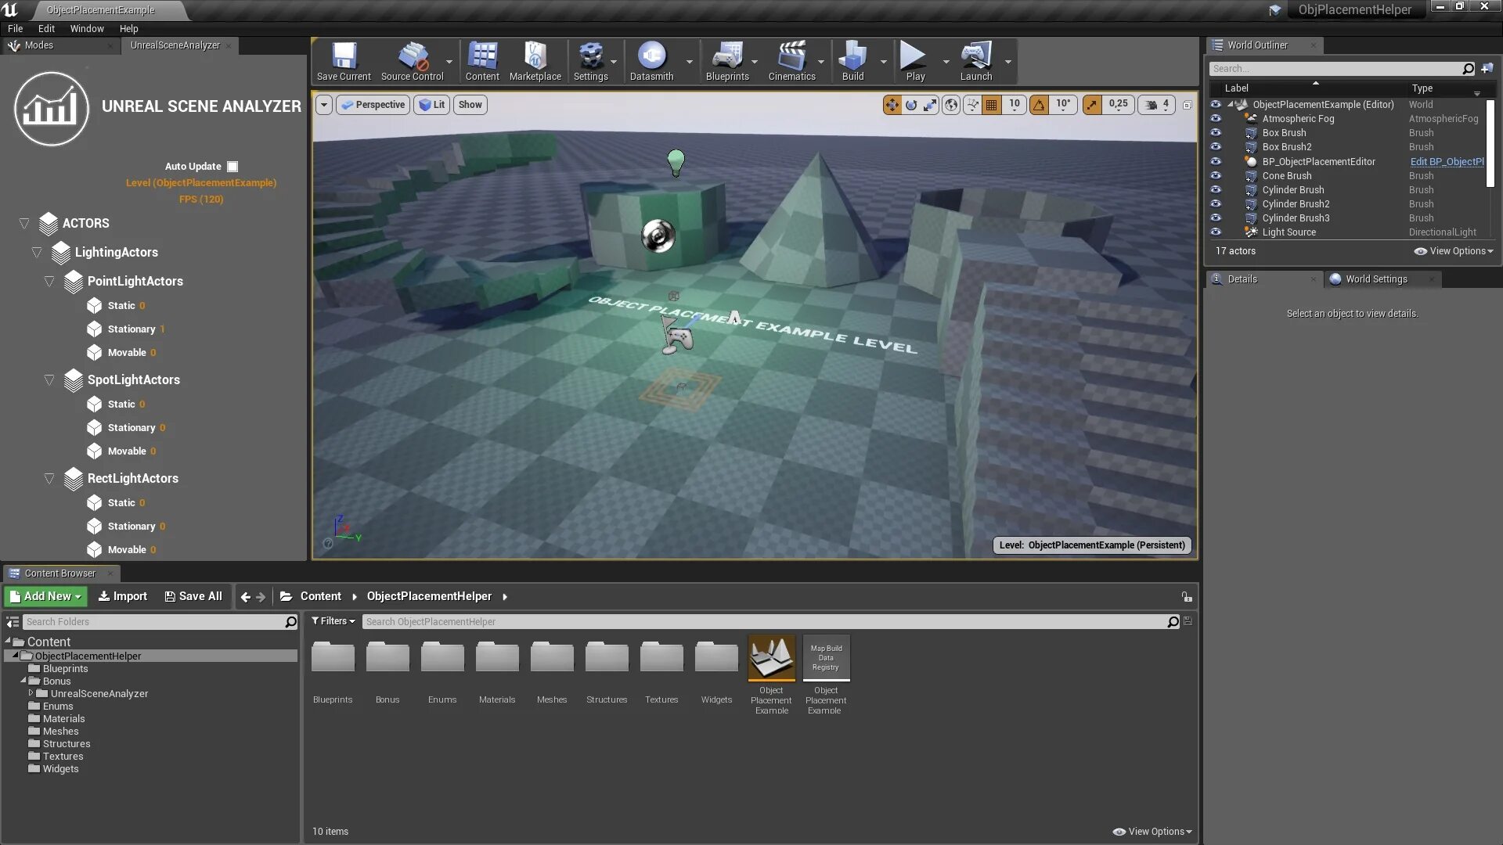This screenshot has width=1503, height=845.
Task: Enable the Auto Update checkbox
Action: pyautogui.click(x=232, y=167)
